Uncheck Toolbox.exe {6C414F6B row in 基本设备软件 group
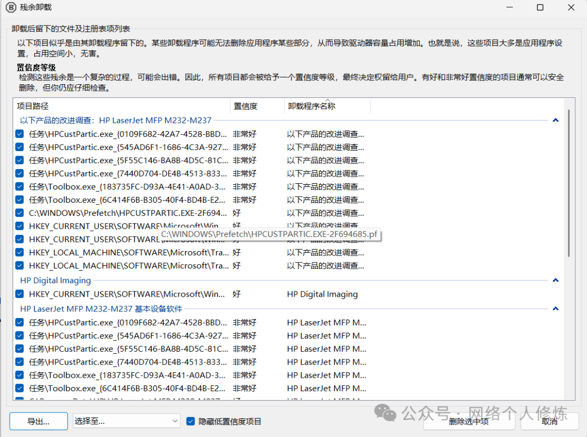587x437 pixels. [x=20, y=388]
